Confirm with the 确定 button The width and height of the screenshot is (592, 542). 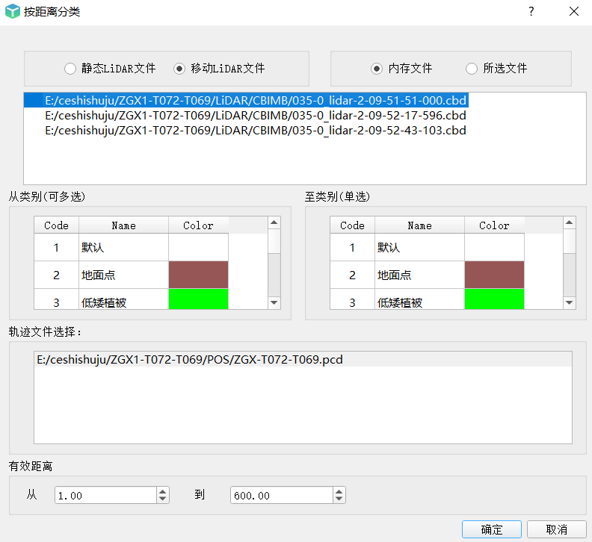[492, 529]
